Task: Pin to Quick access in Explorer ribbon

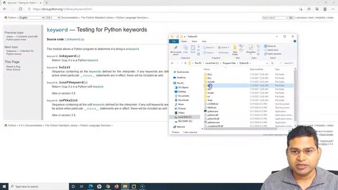Action: [x=176, y=50]
